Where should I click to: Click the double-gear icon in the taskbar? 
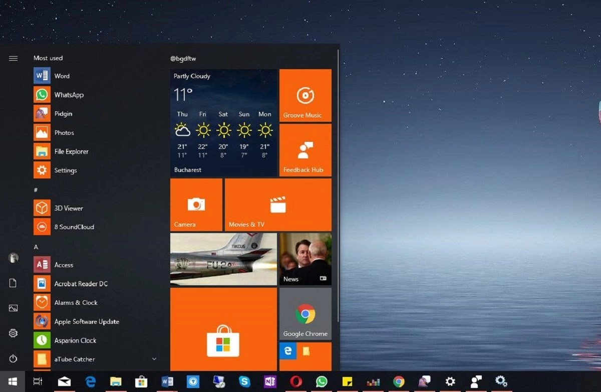pyautogui.click(x=501, y=381)
